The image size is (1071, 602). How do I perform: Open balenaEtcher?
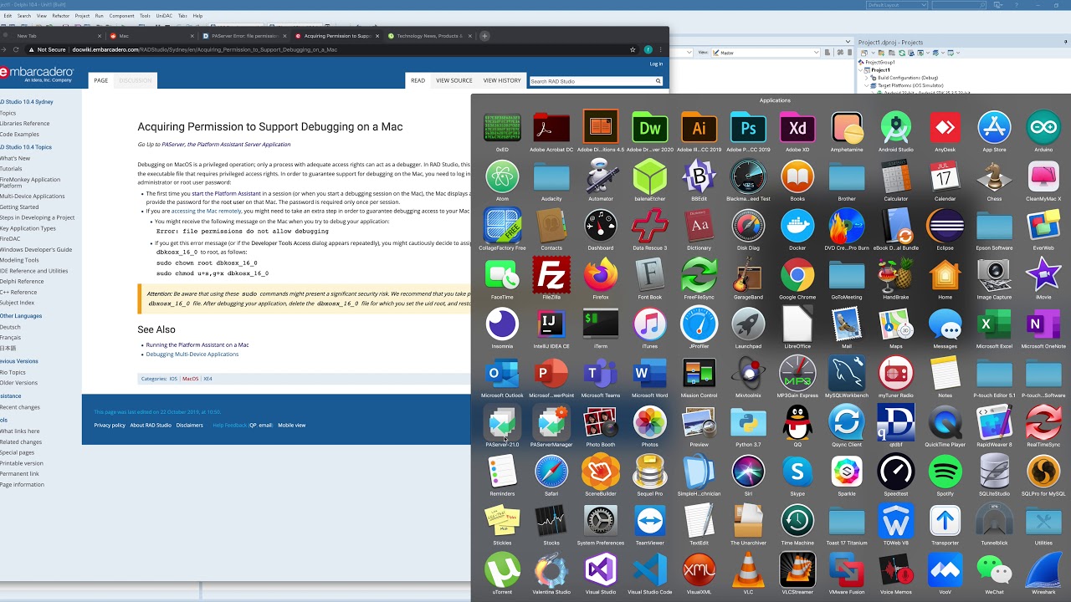coord(650,177)
